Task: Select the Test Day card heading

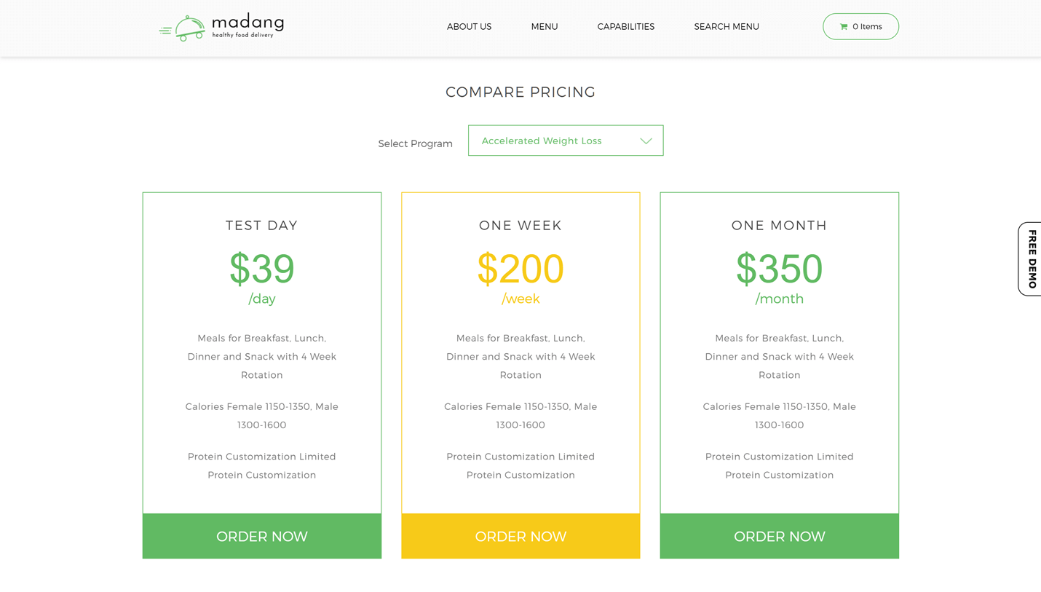Action: tap(262, 226)
